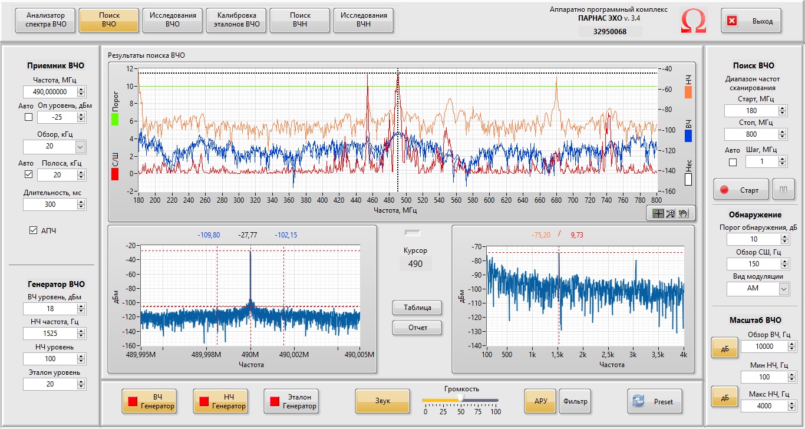Click the Эталон уровень stepper arrows
805x429 pixels.
[x=81, y=384]
